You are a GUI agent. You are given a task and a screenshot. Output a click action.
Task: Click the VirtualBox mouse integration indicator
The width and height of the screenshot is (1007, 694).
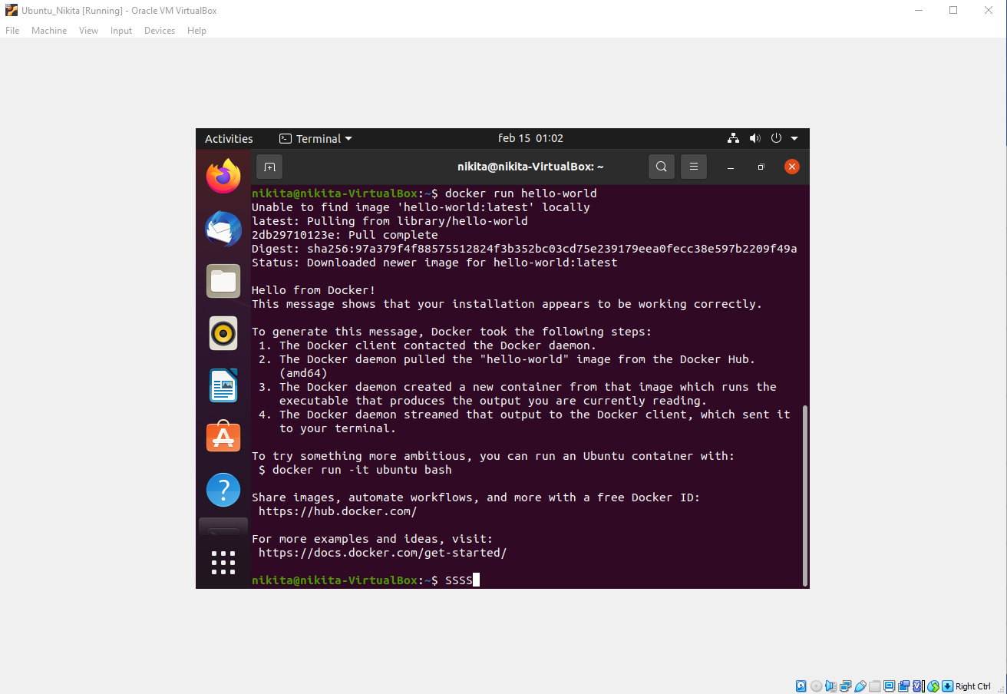[x=933, y=686]
